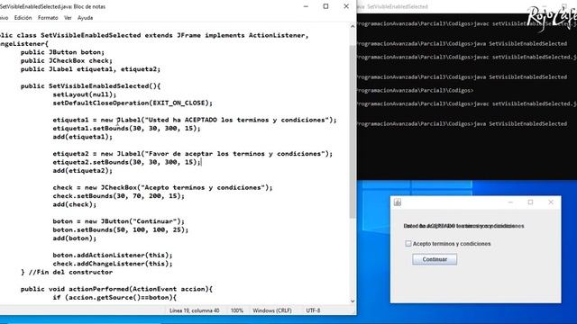Open the Ver menu in Notepad
The image size is (577, 324).
click(x=68, y=18)
